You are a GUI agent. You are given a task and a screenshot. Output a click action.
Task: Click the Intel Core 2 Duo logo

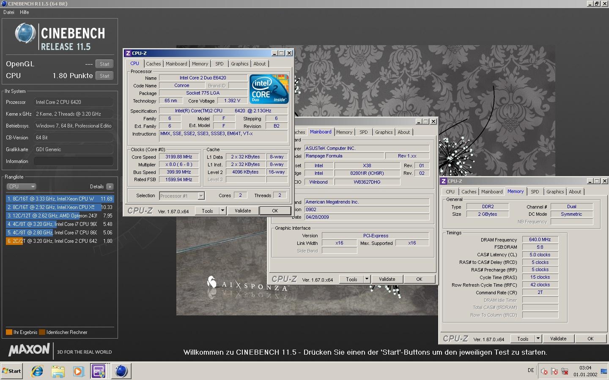click(x=269, y=89)
